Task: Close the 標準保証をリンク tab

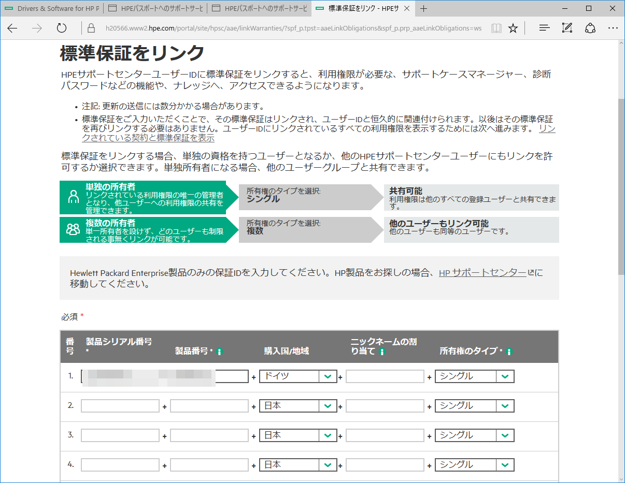Action: [x=406, y=8]
